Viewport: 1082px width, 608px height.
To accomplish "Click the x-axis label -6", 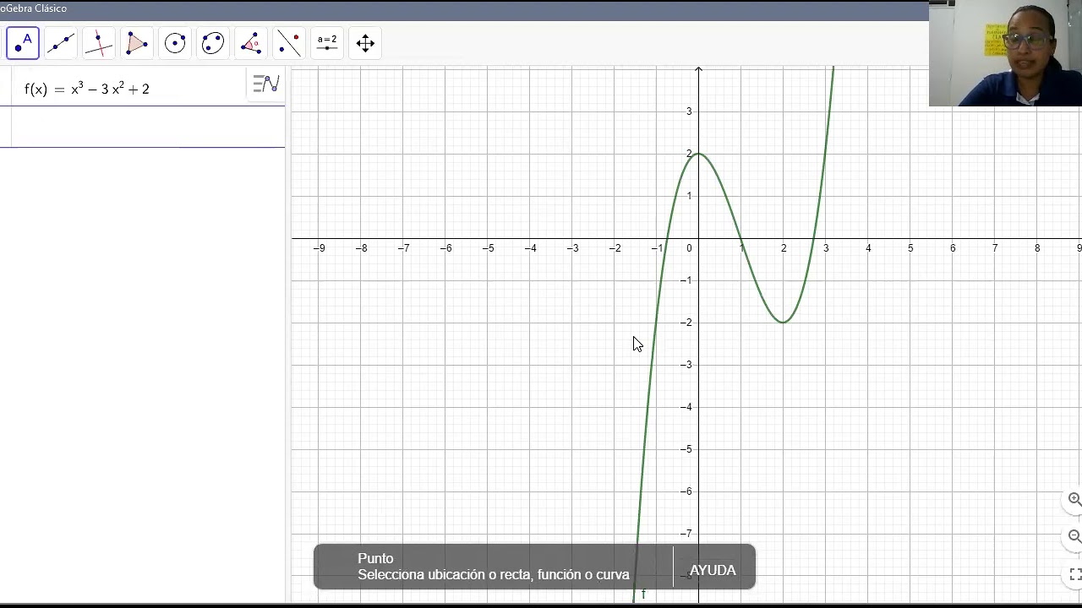I will click(x=445, y=248).
